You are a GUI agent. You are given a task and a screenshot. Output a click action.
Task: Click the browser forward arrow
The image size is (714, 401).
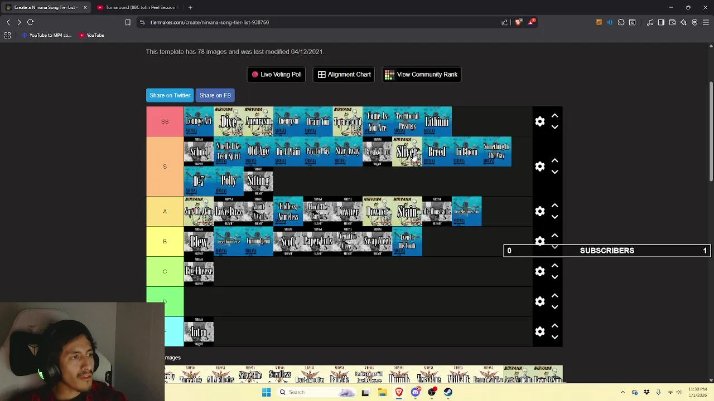(x=19, y=22)
